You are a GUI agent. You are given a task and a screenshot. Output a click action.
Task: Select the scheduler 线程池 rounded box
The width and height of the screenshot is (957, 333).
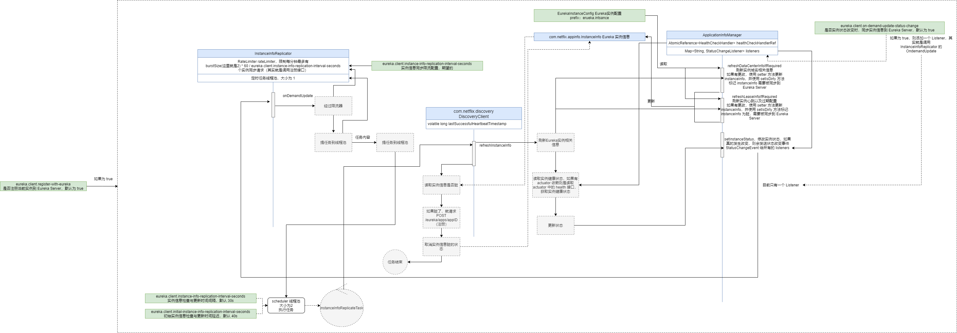(x=286, y=305)
